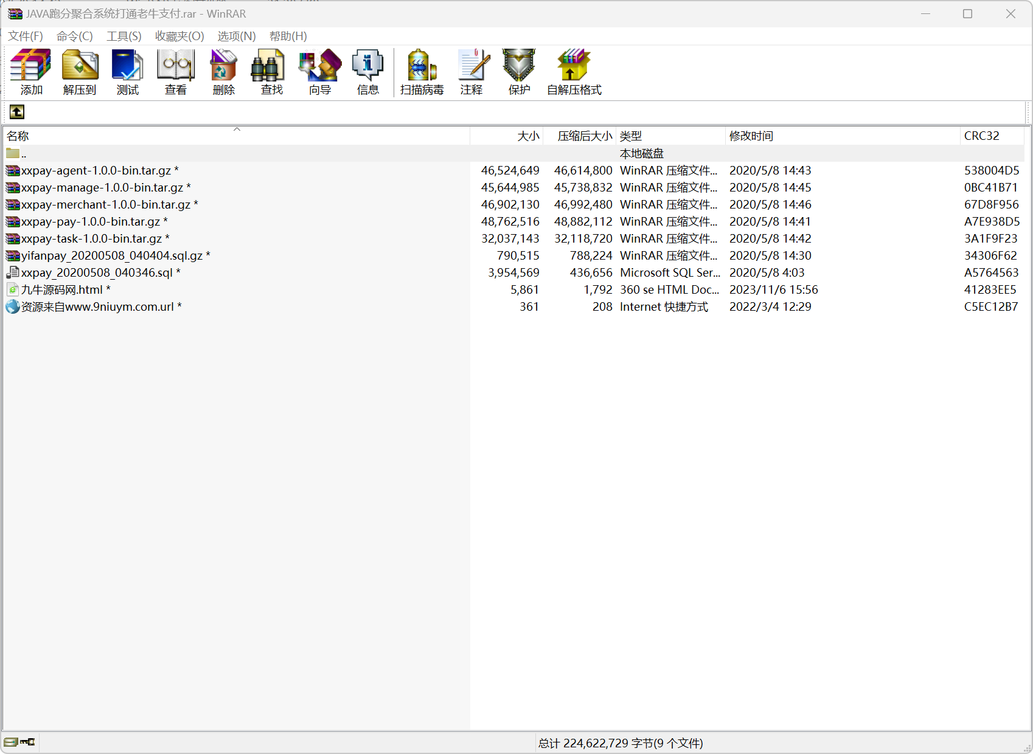Click the archive path address field
Screen dimensions: 1033x754
(x=527, y=112)
